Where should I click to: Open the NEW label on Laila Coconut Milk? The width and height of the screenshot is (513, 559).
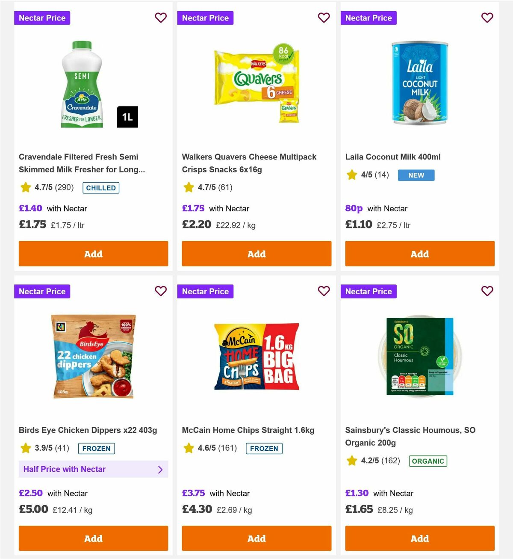pyautogui.click(x=416, y=175)
